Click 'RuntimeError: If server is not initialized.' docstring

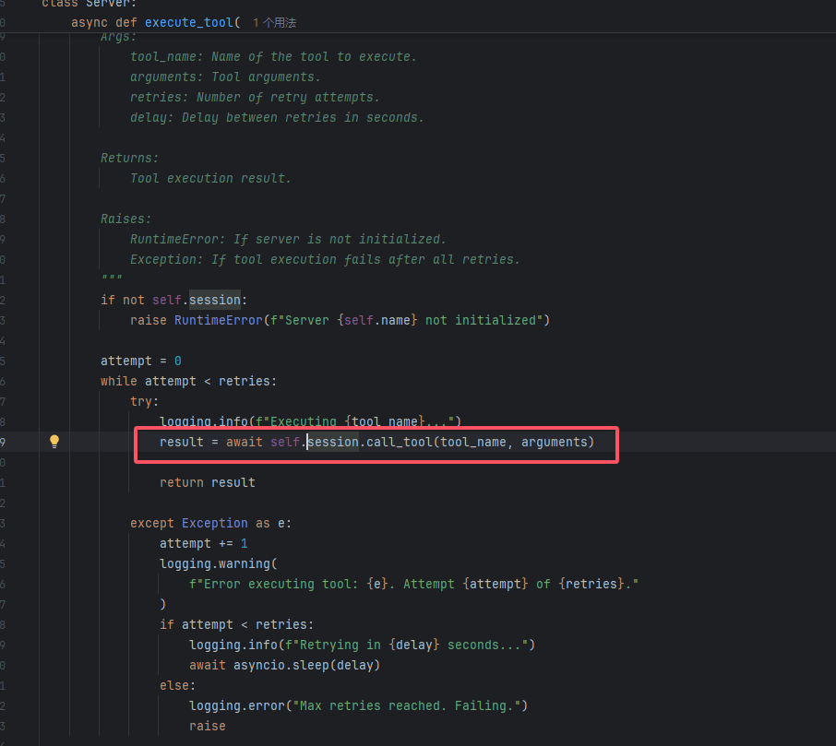pos(288,239)
